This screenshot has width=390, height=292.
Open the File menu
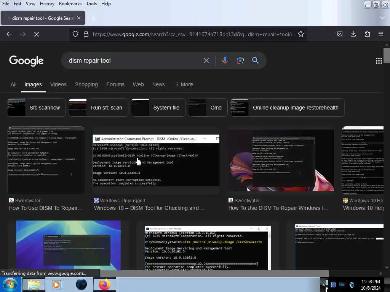[x=5, y=4]
